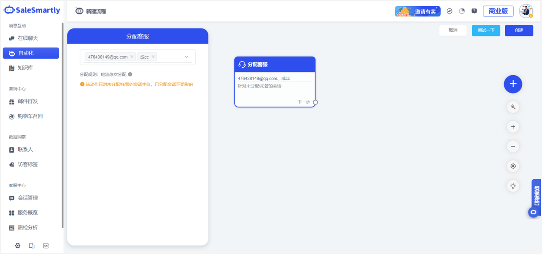Zoom in the flow canvas
542x254 pixels.
click(513, 127)
